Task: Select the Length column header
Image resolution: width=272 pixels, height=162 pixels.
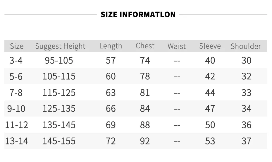Action: click(x=111, y=46)
